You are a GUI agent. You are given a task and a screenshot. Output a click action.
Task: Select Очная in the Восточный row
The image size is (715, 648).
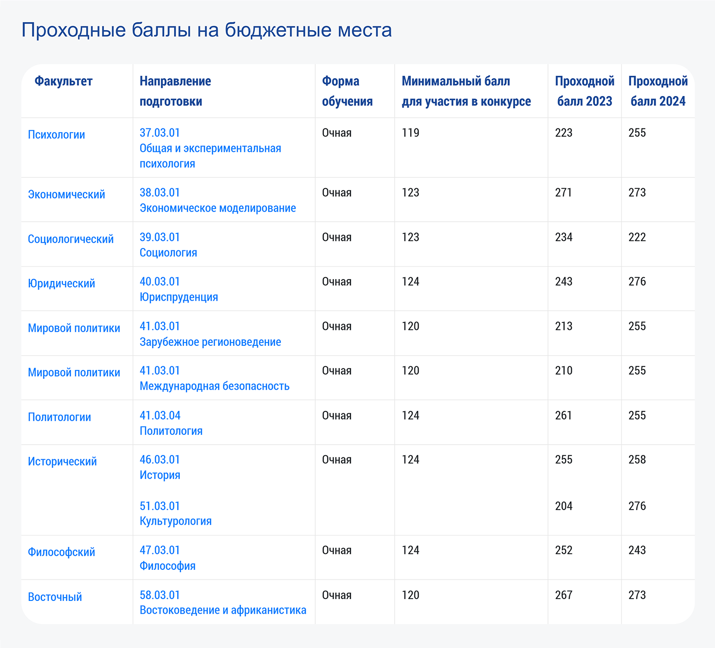[x=337, y=596]
